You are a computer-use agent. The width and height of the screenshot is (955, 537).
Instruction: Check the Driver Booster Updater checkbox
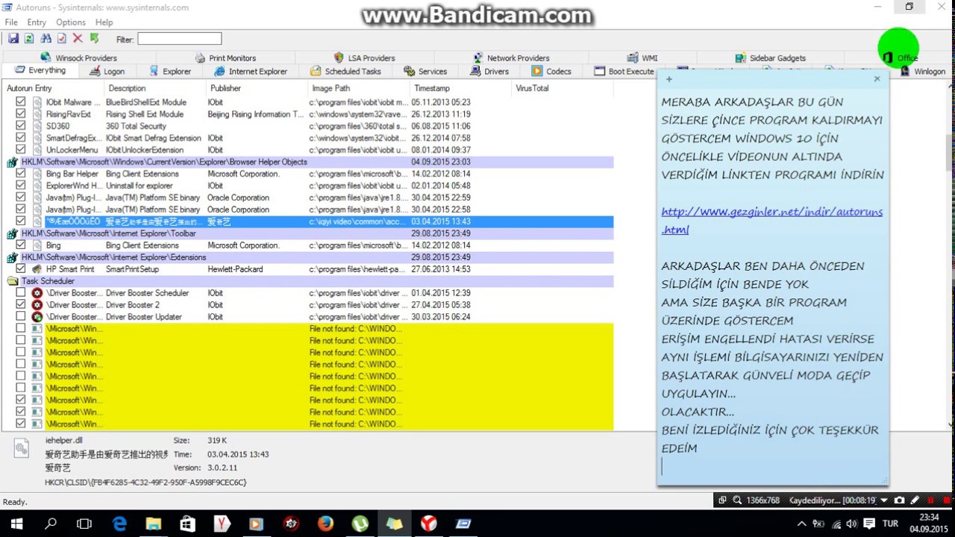20,317
